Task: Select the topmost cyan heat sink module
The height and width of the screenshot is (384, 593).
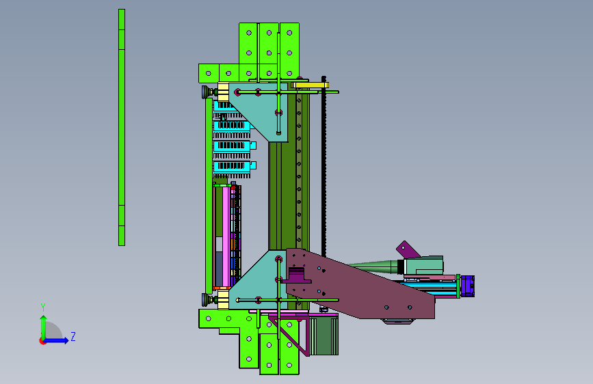Action: click(226, 107)
